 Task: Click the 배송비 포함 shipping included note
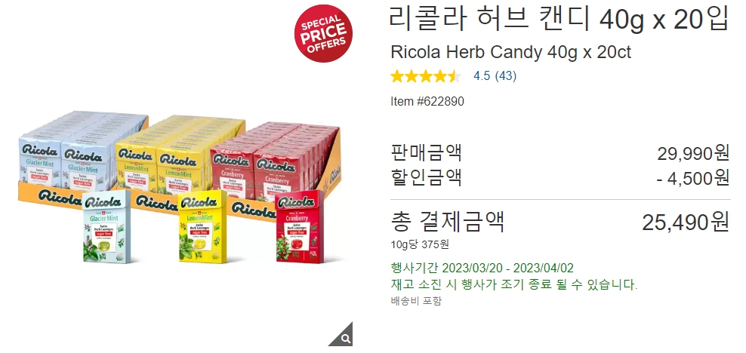click(416, 301)
